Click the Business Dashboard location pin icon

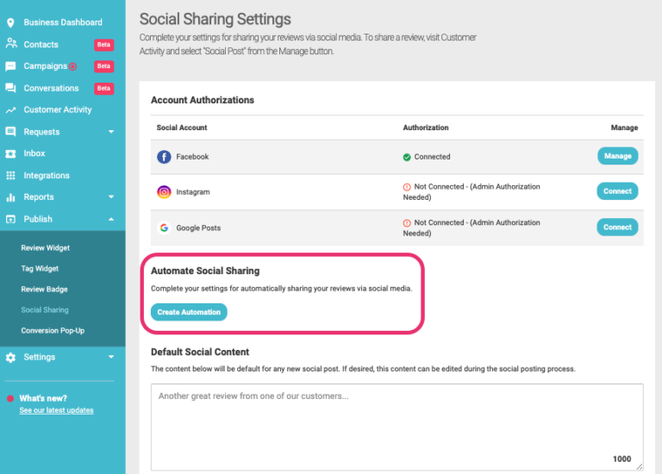pos(10,22)
